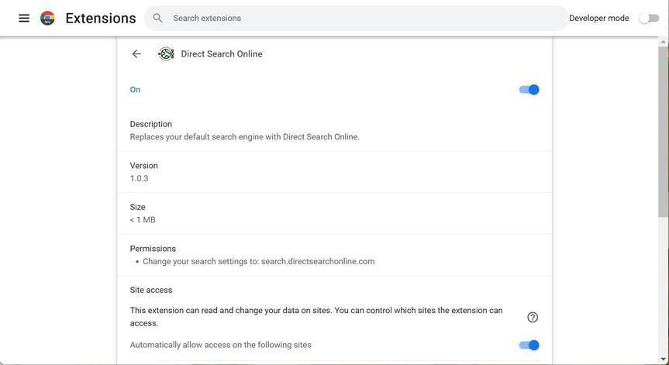The height and width of the screenshot is (365, 669).
Task: Click the search.directsearchonline.com permission text
Action: click(318, 262)
